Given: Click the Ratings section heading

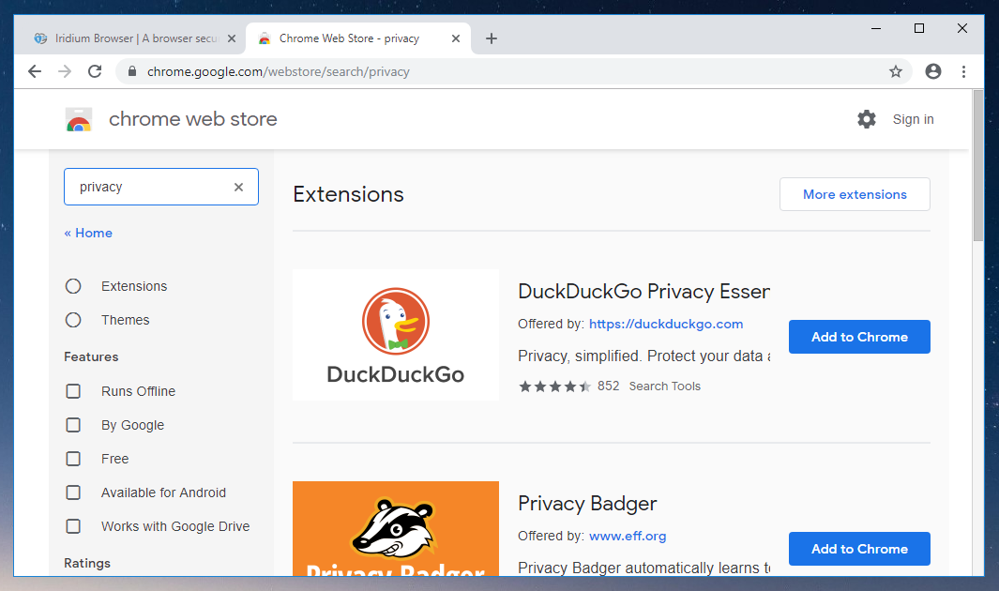Looking at the screenshot, I should pos(87,563).
